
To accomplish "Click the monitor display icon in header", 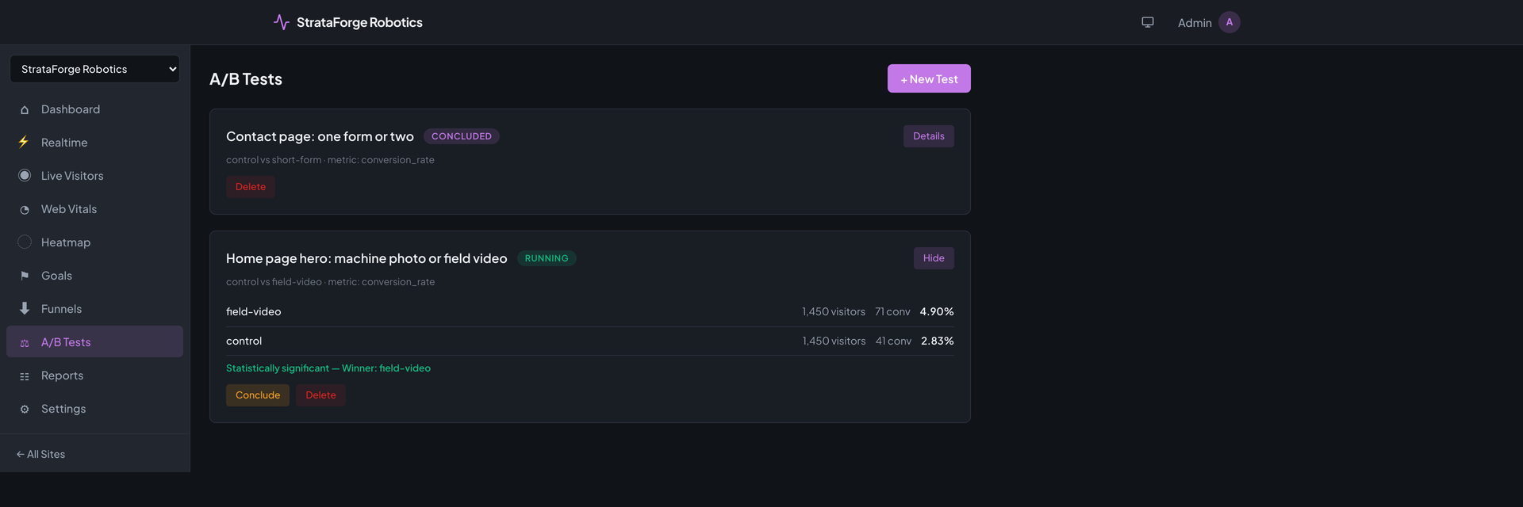I will point(1148,22).
